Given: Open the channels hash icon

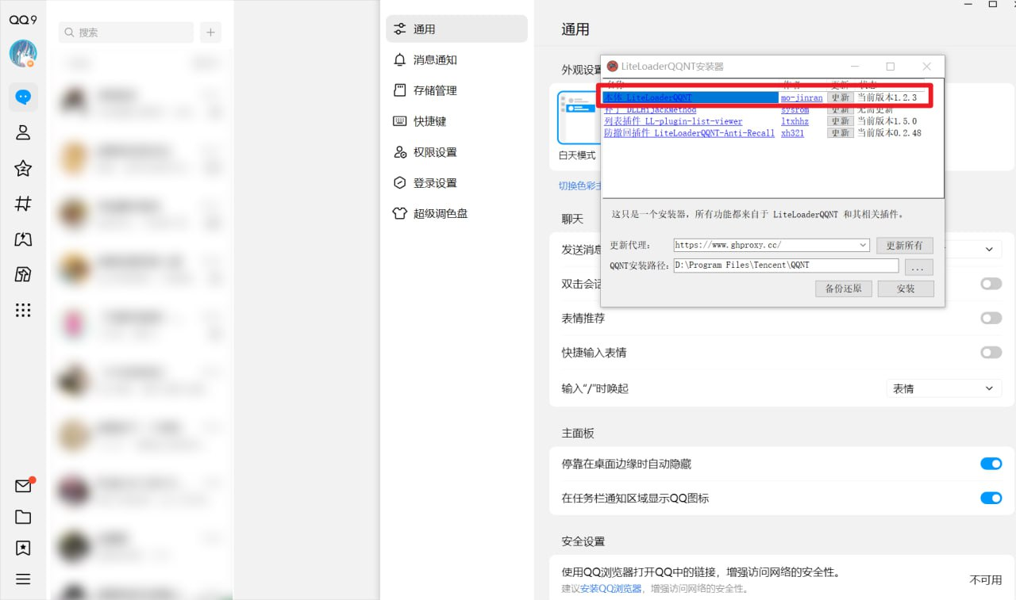Looking at the screenshot, I should (23, 204).
